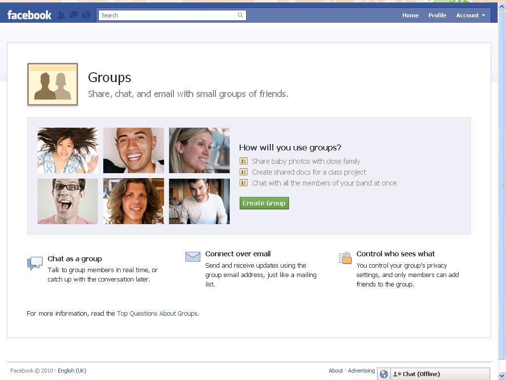Image resolution: width=506 pixels, height=380 pixels.
Task: Select the photo of man in white shirt
Action: pyautogui.click(x=200, y=201)
